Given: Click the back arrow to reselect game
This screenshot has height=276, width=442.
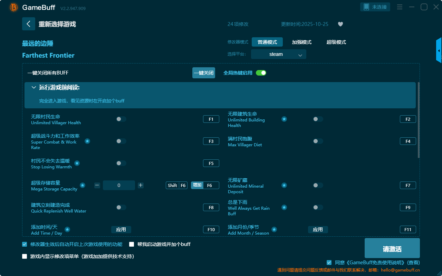Looking at the screenshot, I should click(29, 24).
